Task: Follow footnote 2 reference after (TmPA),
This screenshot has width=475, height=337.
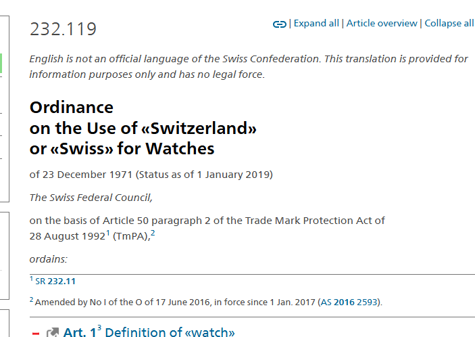Action: tap(153, 233)
